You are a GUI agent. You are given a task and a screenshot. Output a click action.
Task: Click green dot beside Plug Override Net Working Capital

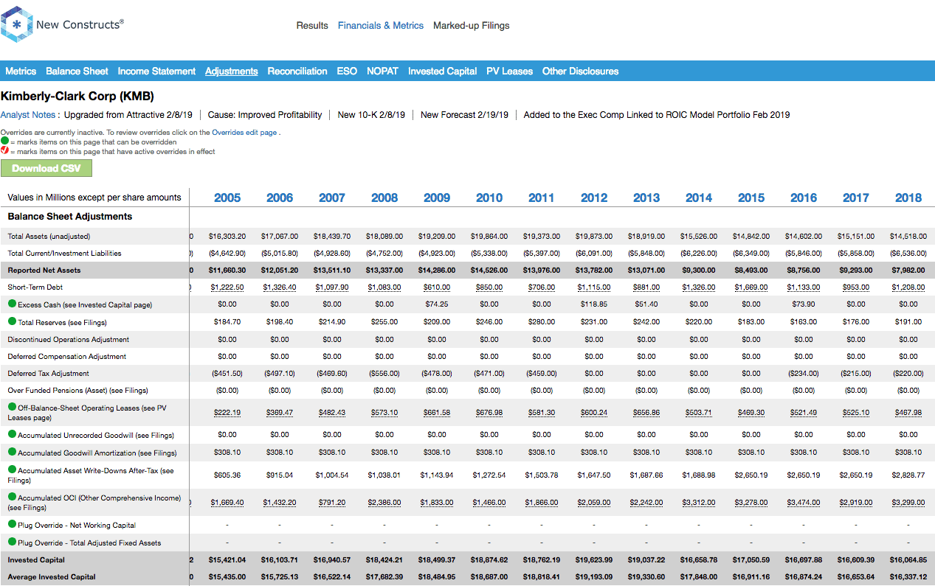12,524
